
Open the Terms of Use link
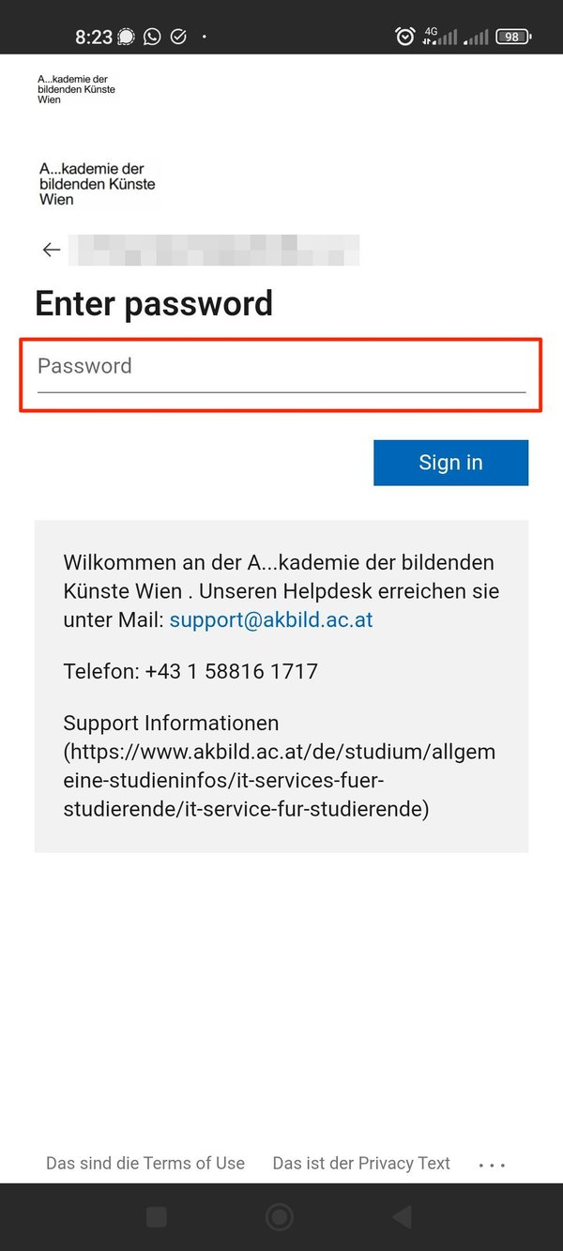(145, 1163)
